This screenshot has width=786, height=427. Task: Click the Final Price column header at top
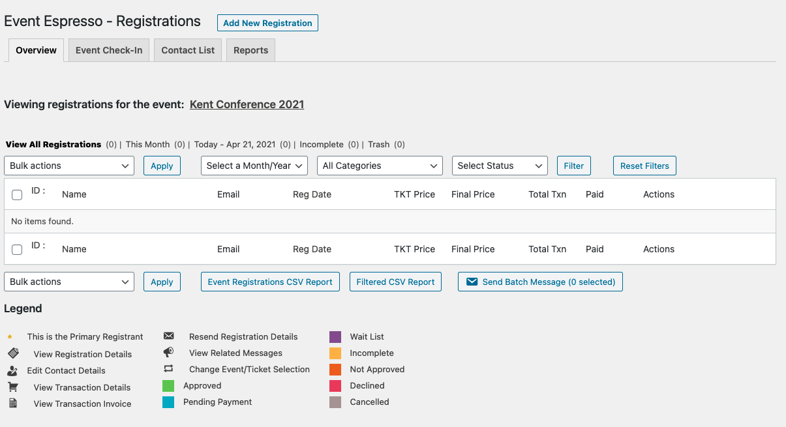tap(473, 194)
